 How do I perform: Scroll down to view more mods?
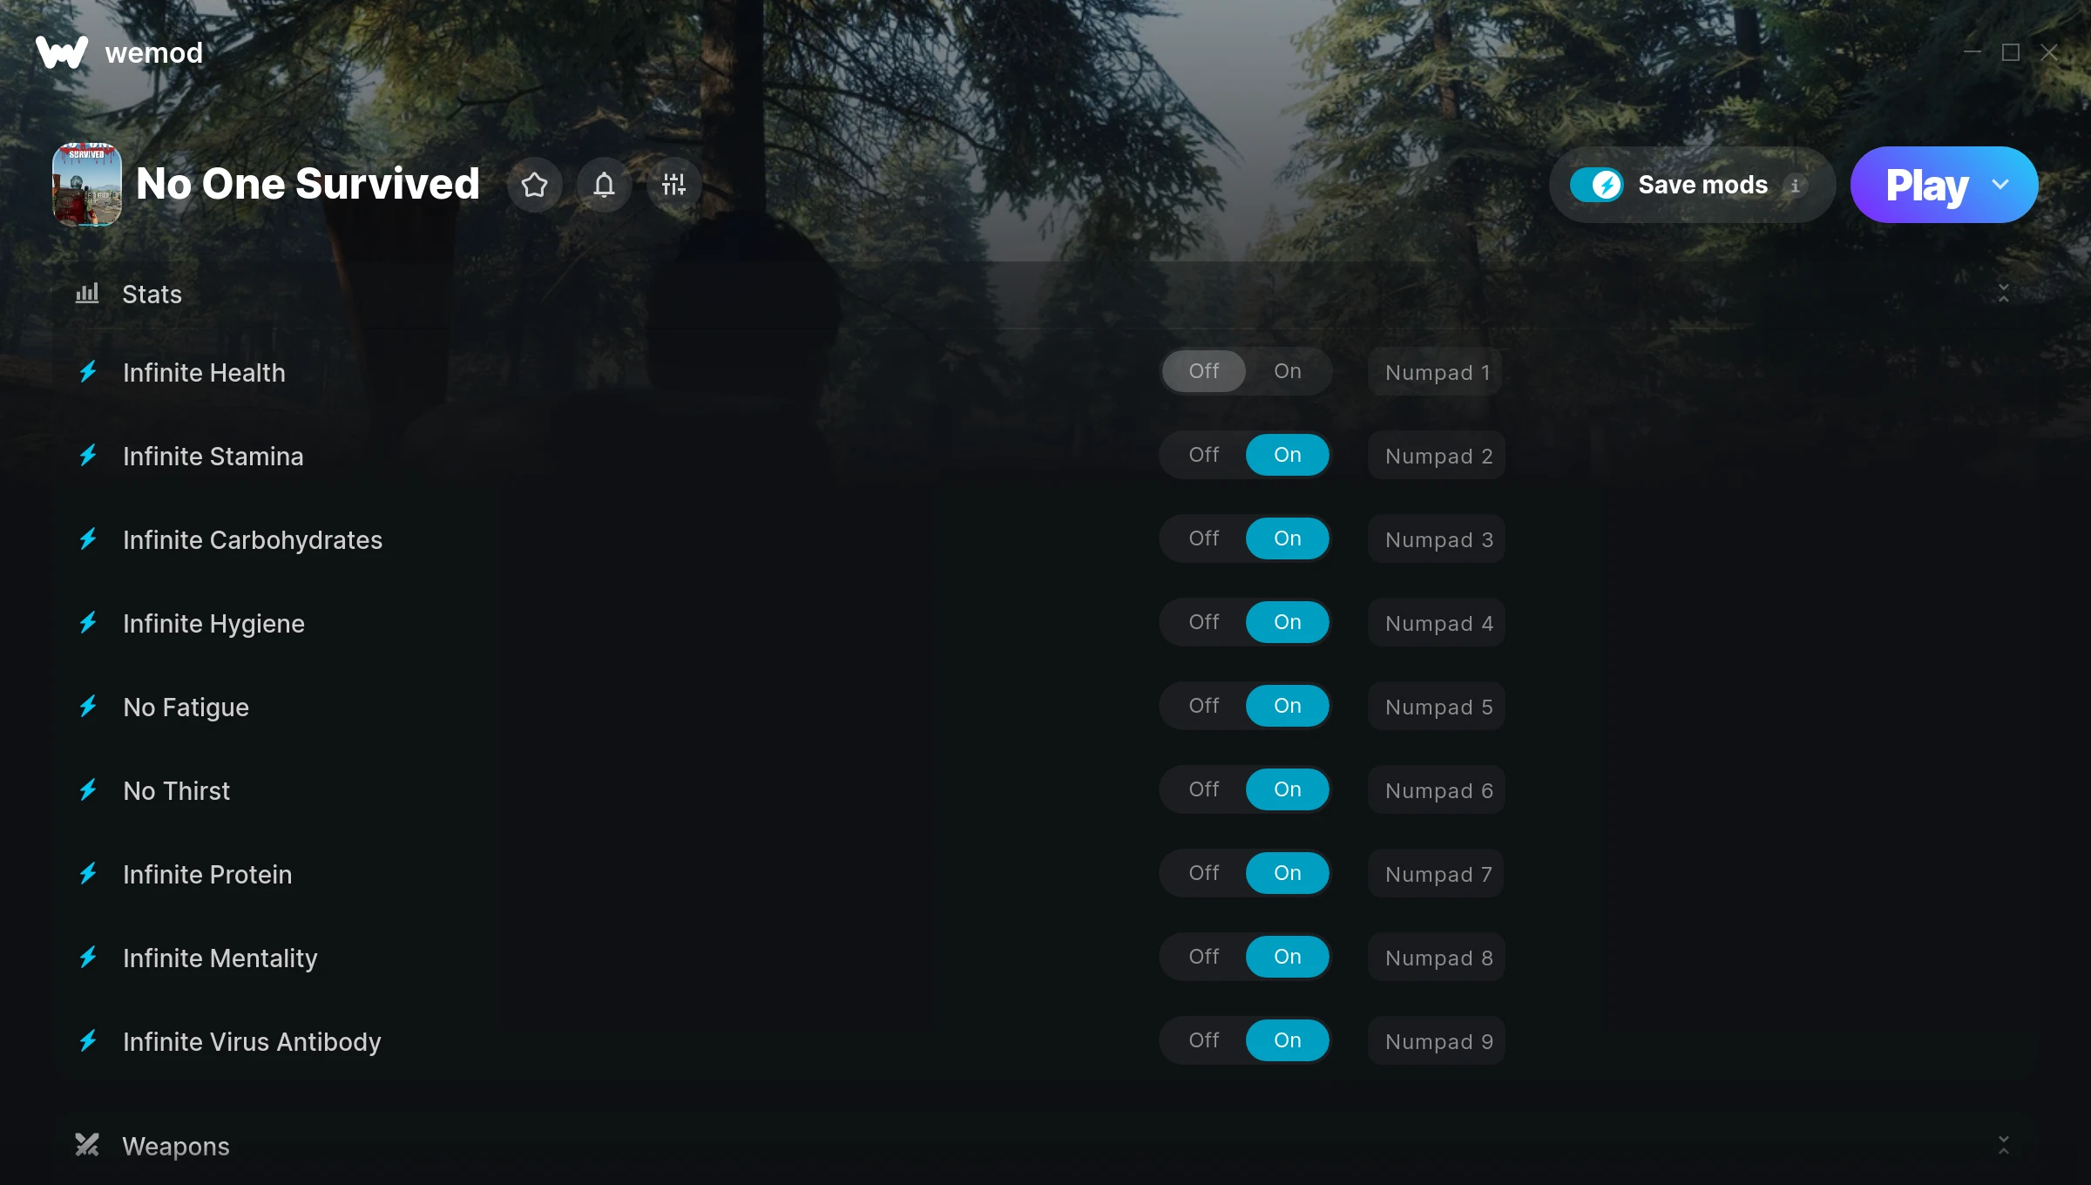click(x=2005, y=1145)
